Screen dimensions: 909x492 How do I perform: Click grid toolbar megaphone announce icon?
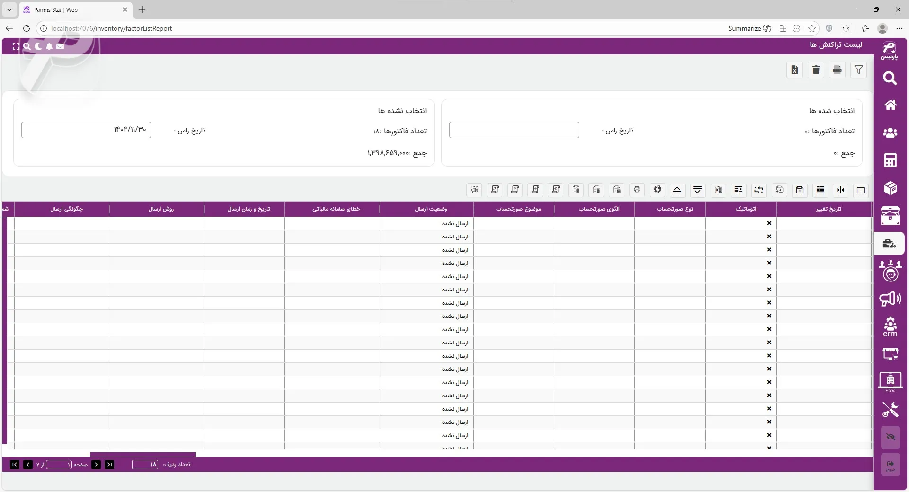[x=474, y=190]
